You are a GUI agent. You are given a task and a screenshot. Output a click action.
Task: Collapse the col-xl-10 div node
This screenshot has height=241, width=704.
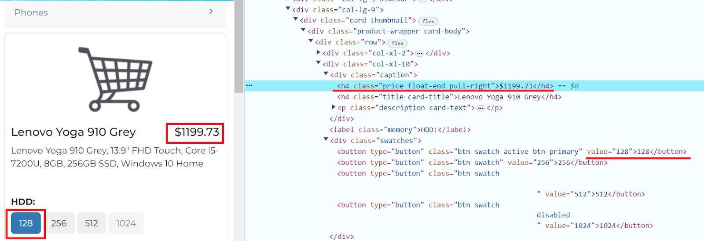pyautogui.click(x=319, y=63)
